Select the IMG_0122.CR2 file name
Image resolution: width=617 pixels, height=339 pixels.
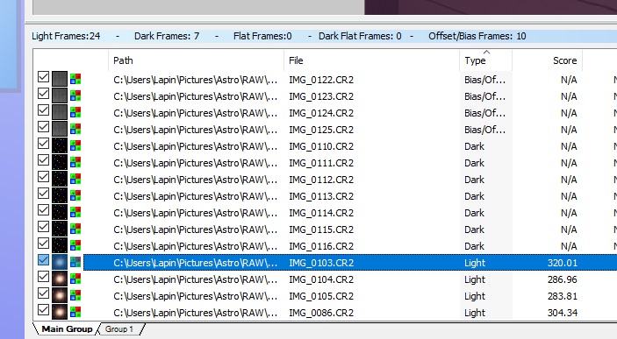(x=321, y=80)
